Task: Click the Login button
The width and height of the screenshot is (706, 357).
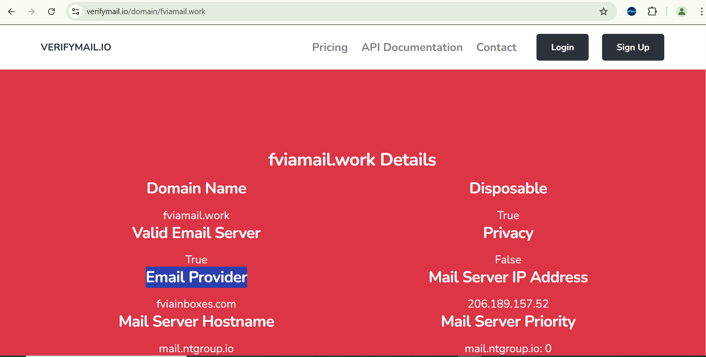Action: pyautogui.click(x=563, y=47)
